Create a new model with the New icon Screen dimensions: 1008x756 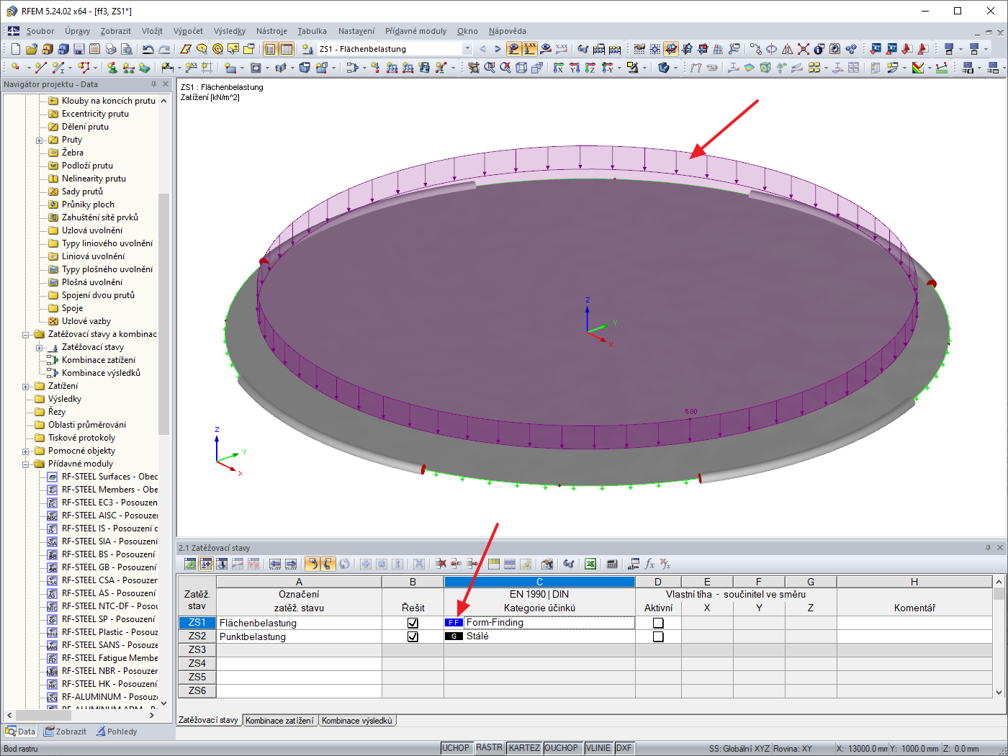(x=16, y=49)
